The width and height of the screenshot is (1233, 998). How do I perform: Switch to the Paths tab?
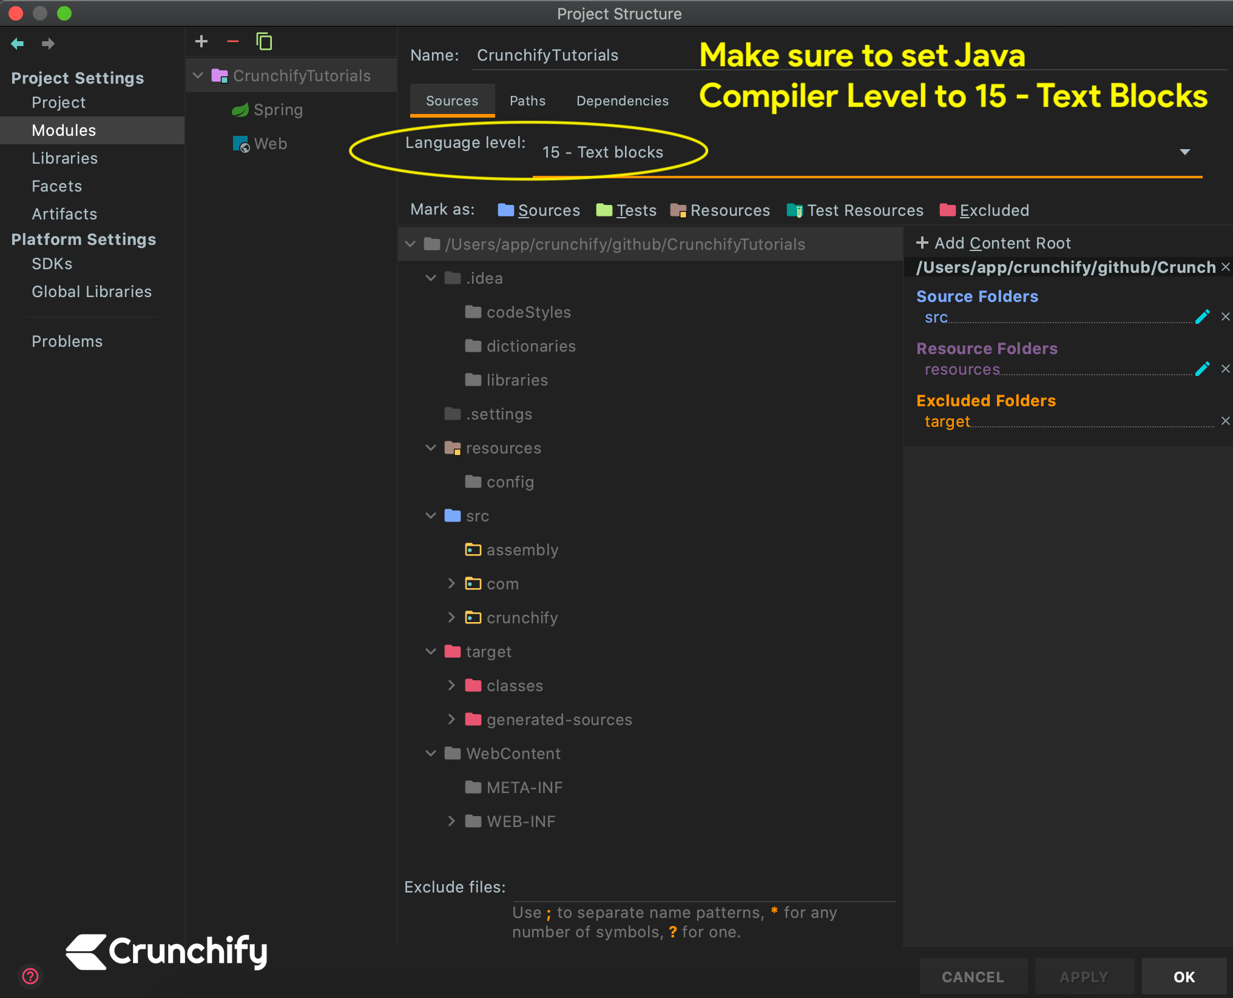(x=527, y=101)
